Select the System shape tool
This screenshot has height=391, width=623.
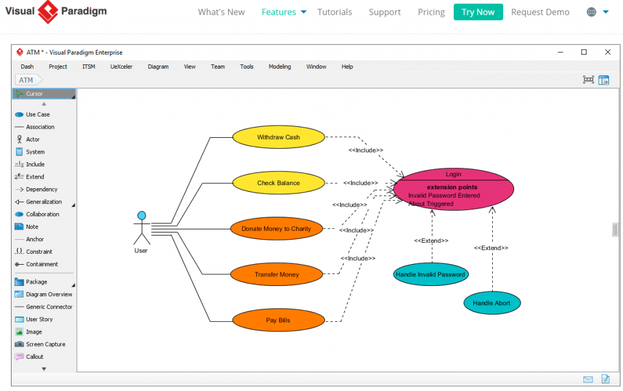30,152
